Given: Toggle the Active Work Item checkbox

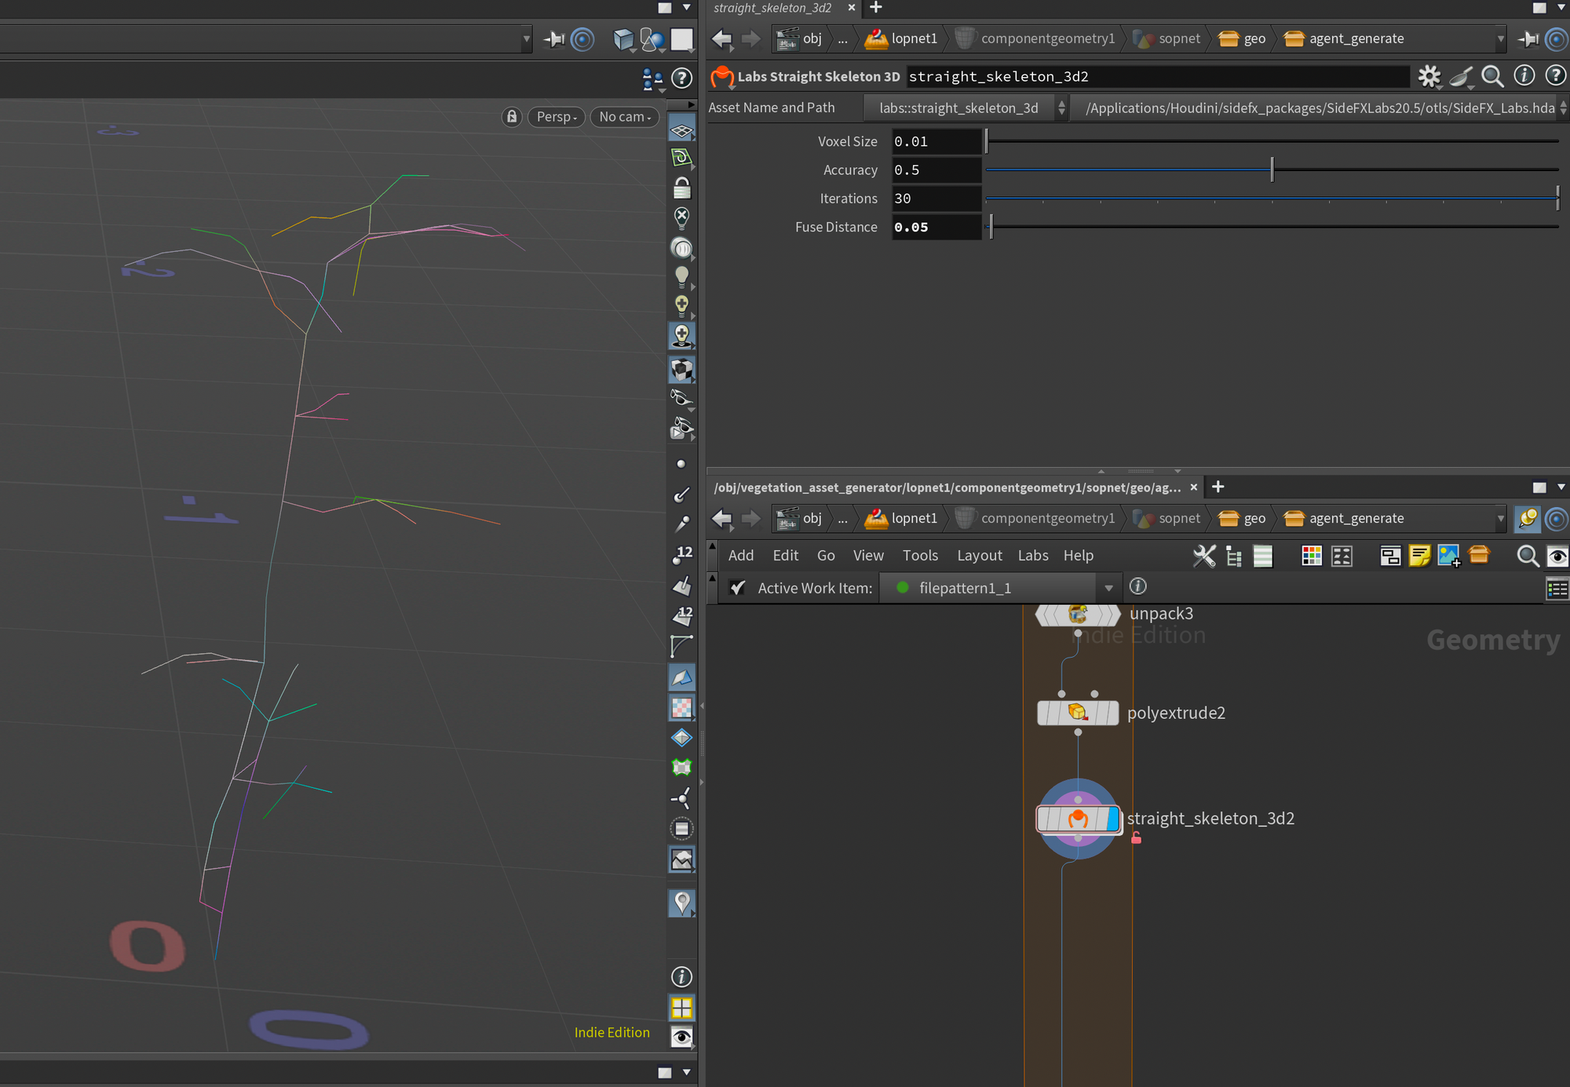Looking at the screenshot, I should [737, 588].
